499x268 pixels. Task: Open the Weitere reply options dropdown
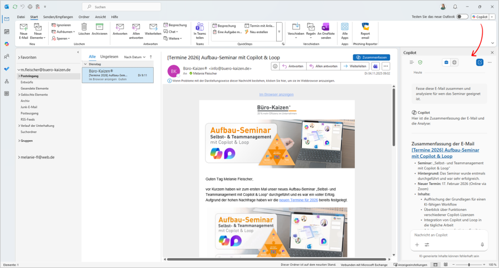(173, 38)
